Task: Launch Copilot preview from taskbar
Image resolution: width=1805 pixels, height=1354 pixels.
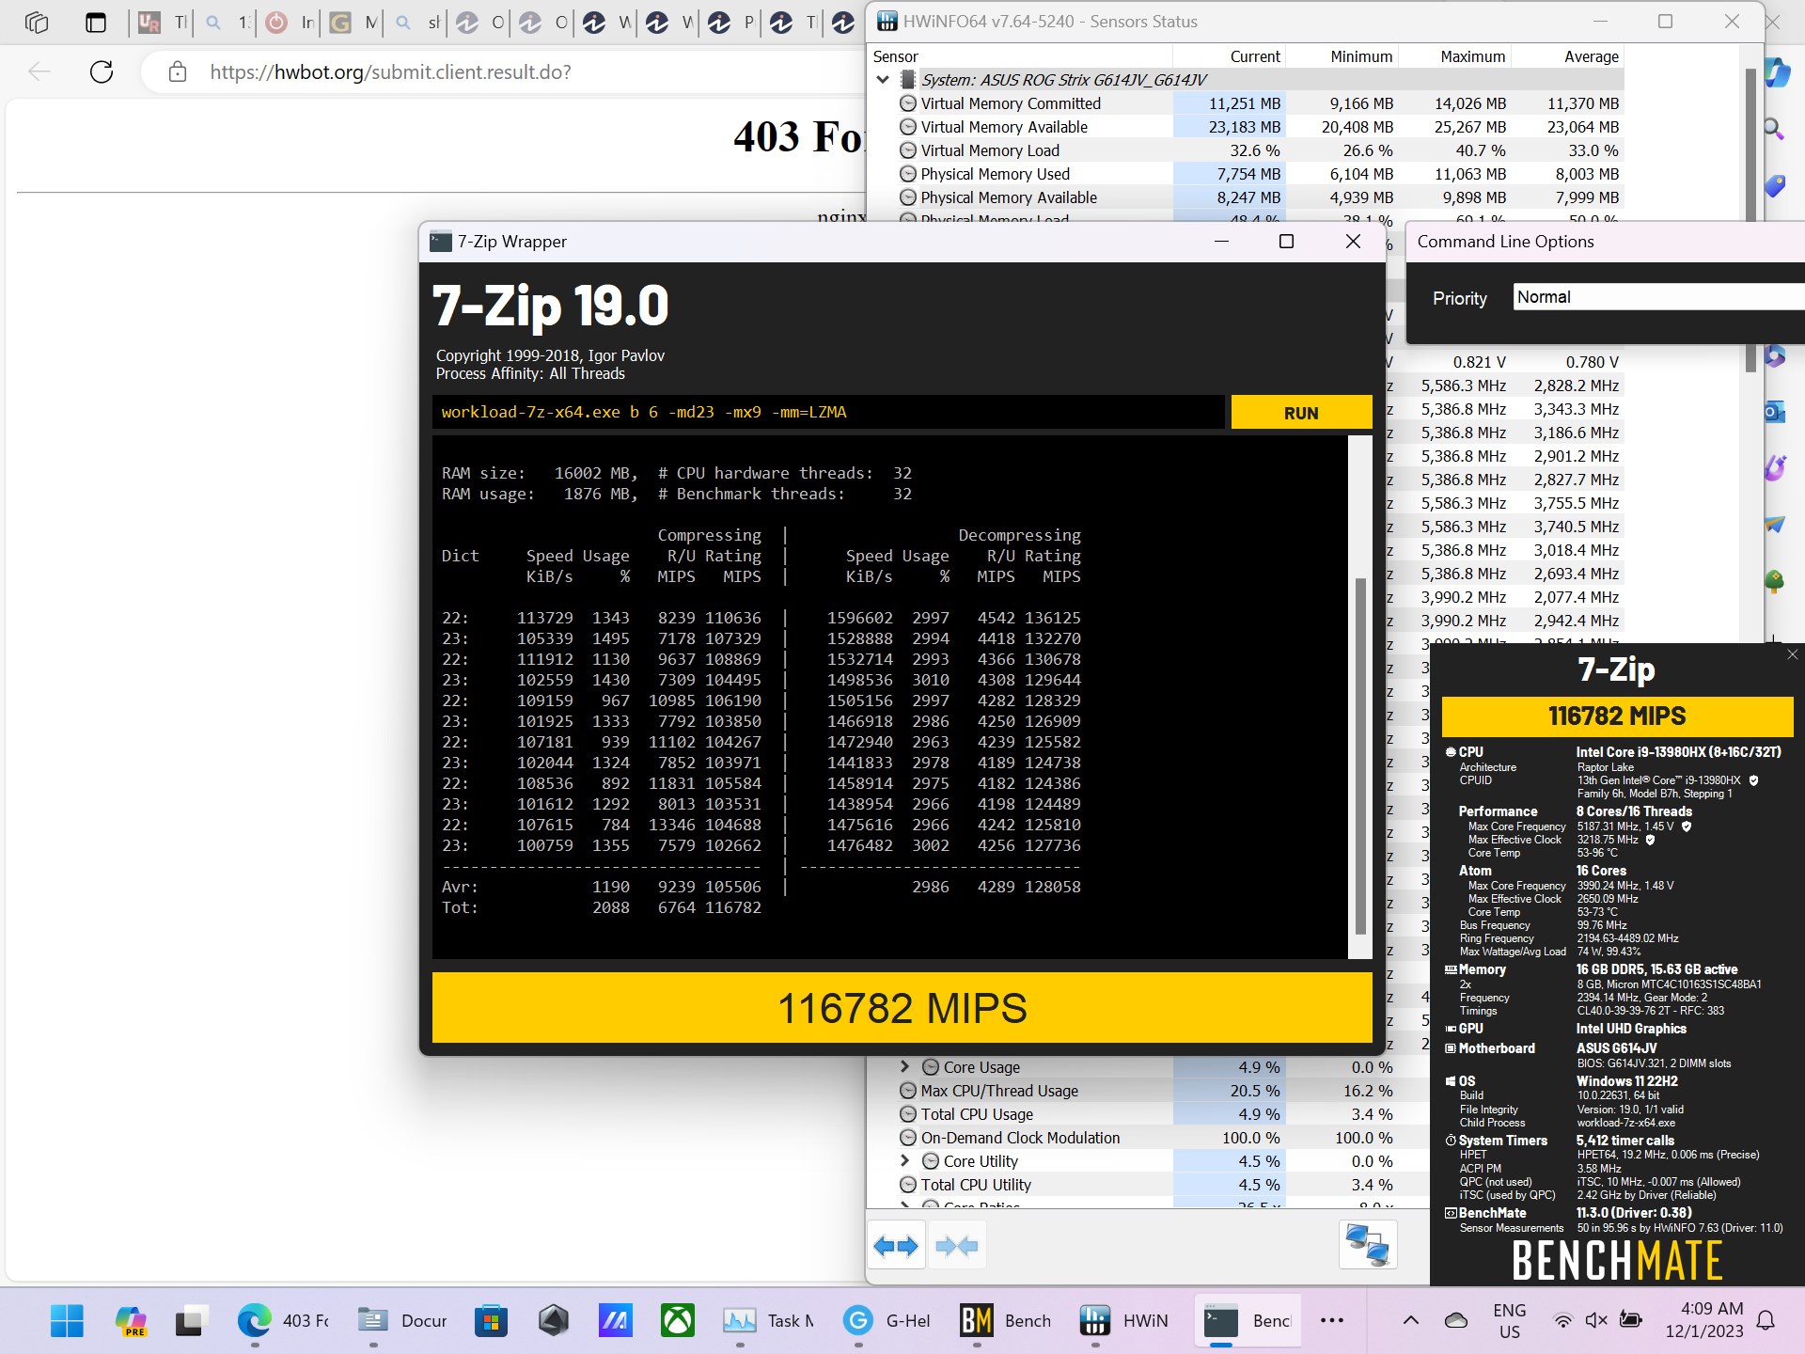Action: pyautogui.click(x=131, y=1321)
